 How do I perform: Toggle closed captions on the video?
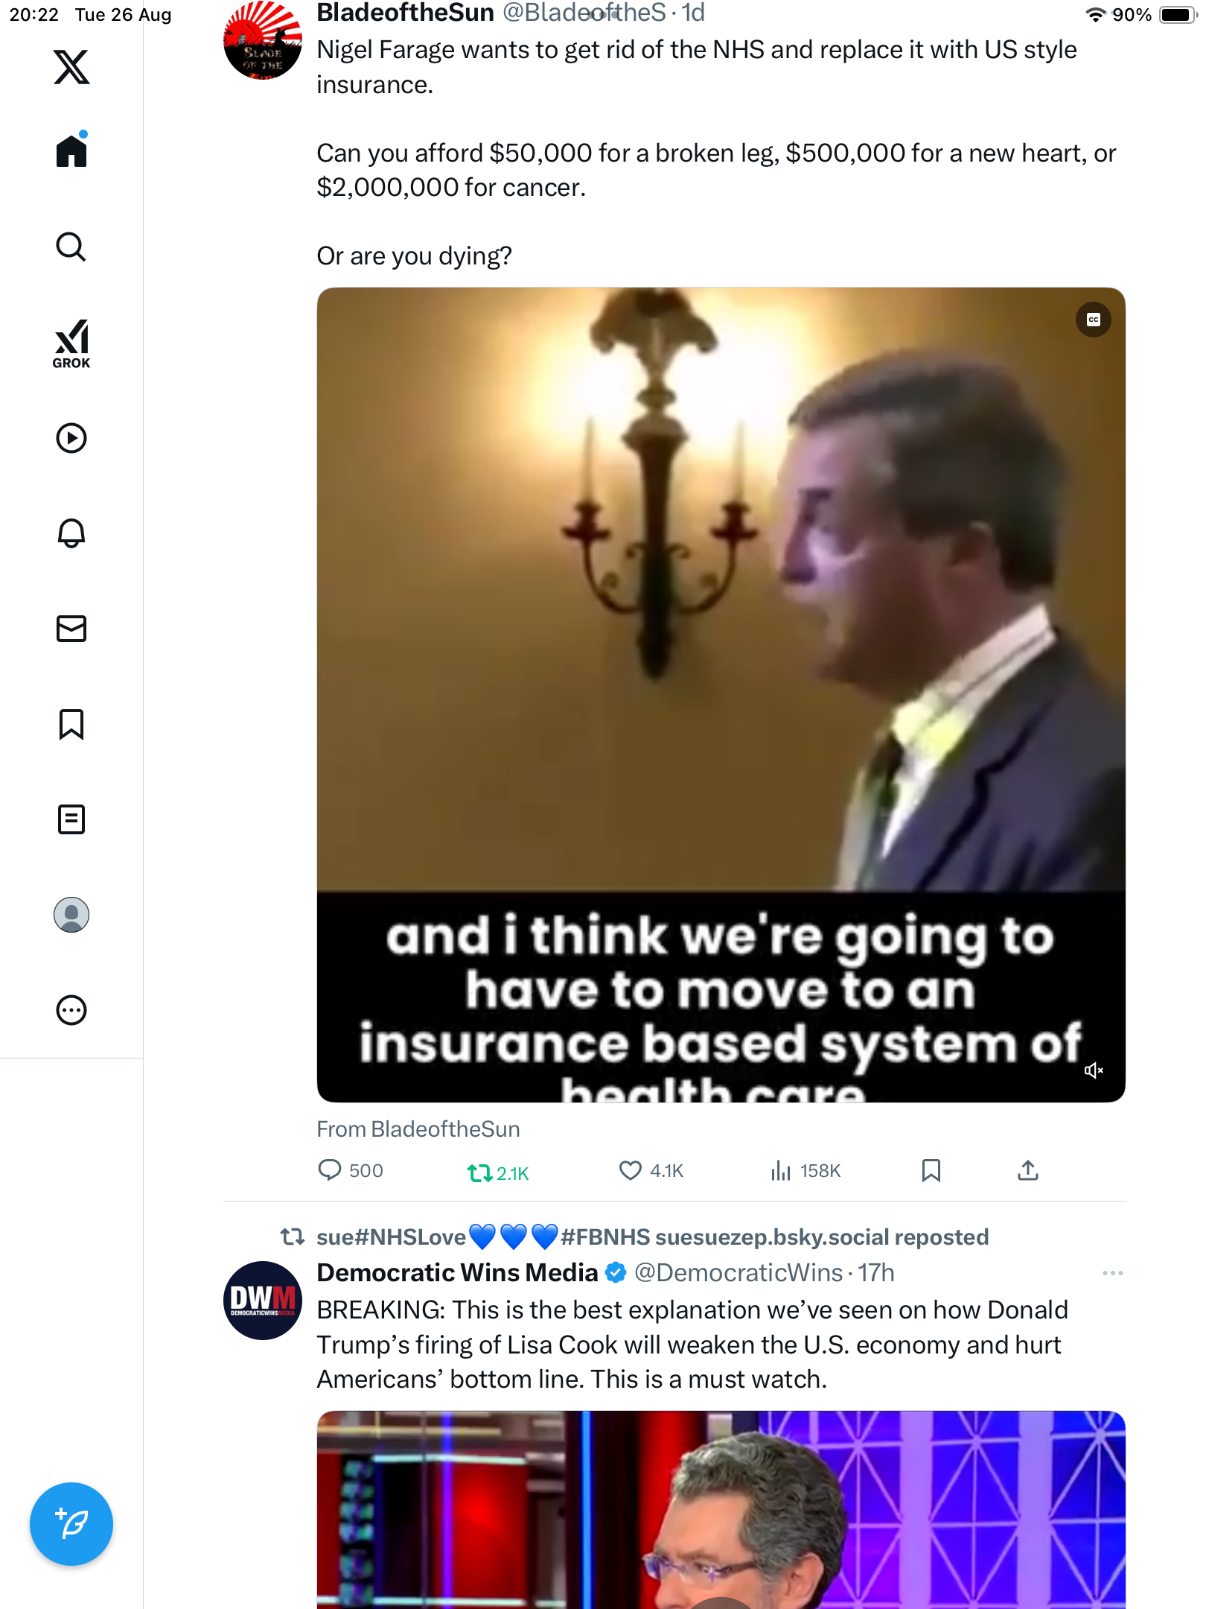click(1093, 320)
